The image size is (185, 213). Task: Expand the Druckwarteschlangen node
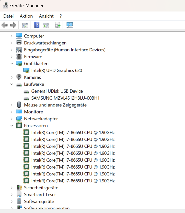point(12,43)
